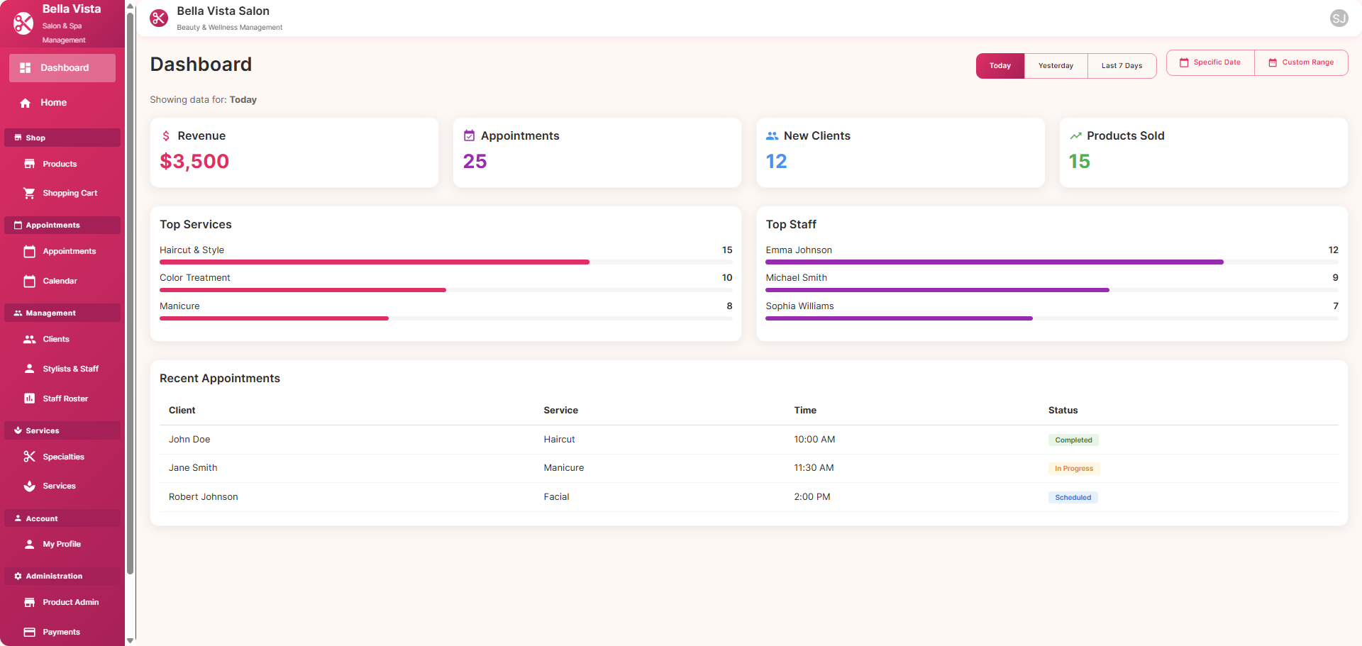Select the Last 7 Days tab
This screenshot has width=1362, height=646.
point(1122,65)
